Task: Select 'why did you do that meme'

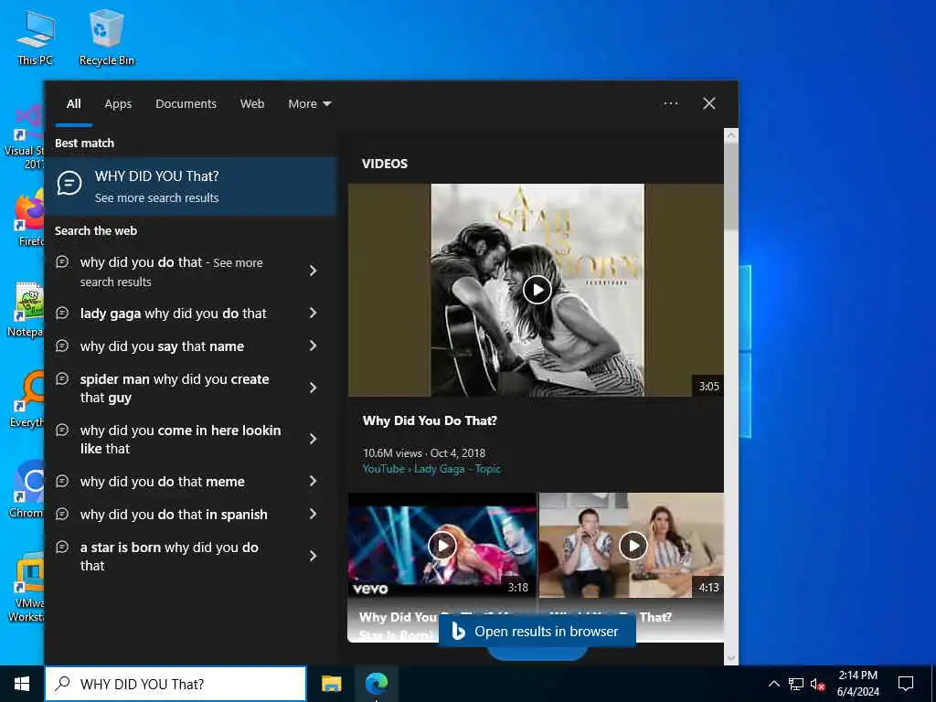Action: click(163, 482)
